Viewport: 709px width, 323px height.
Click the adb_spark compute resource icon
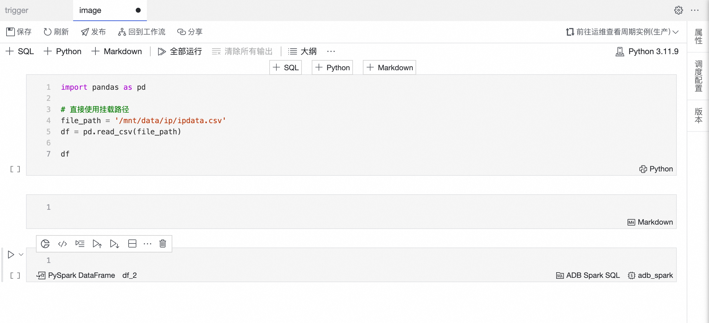click(x=632, y=275)
